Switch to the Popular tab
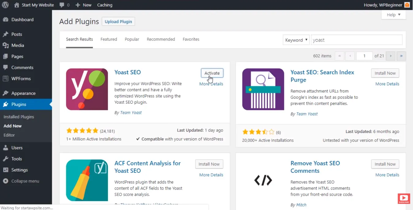 point(132,39)
